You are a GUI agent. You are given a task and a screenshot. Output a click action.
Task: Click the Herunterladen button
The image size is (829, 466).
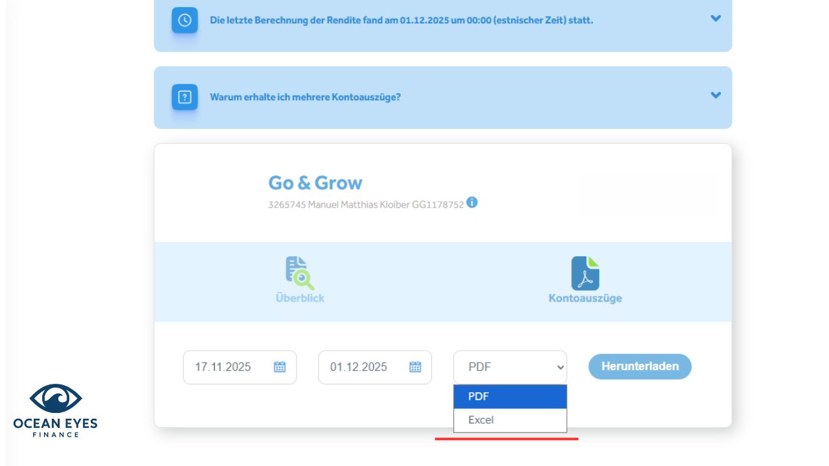tap(639, 366)
